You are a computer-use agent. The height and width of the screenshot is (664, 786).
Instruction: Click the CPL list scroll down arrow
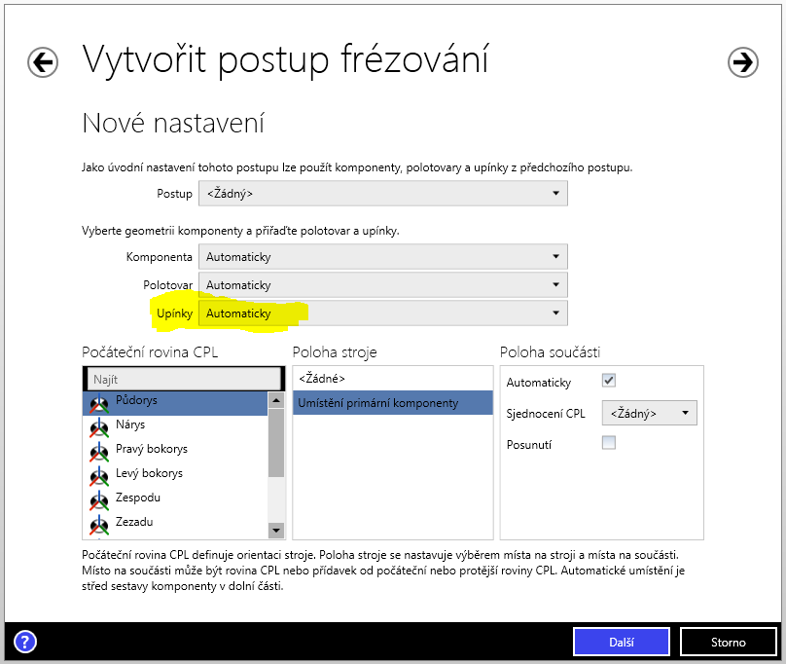coord(275,531)
